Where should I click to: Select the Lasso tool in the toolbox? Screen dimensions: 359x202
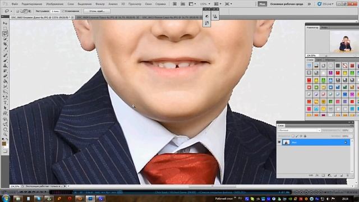pos(5,34)
